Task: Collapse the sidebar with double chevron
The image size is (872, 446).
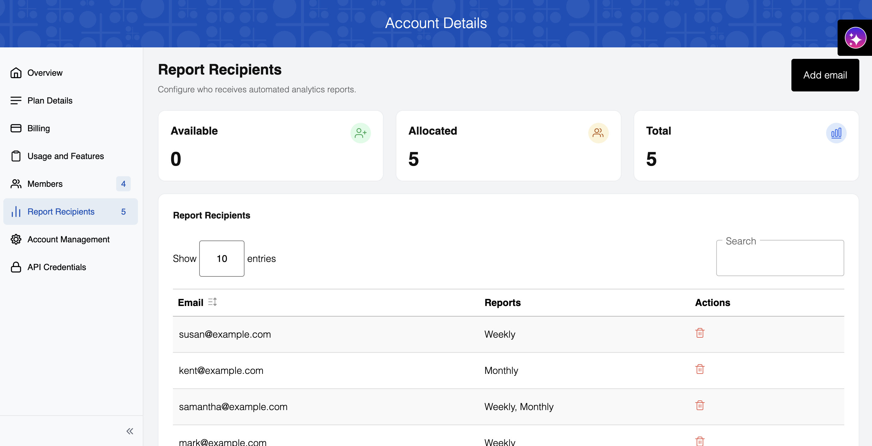Action: coord(130,431)
